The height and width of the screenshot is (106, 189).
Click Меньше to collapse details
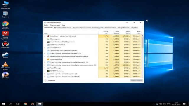pos(49,80)
